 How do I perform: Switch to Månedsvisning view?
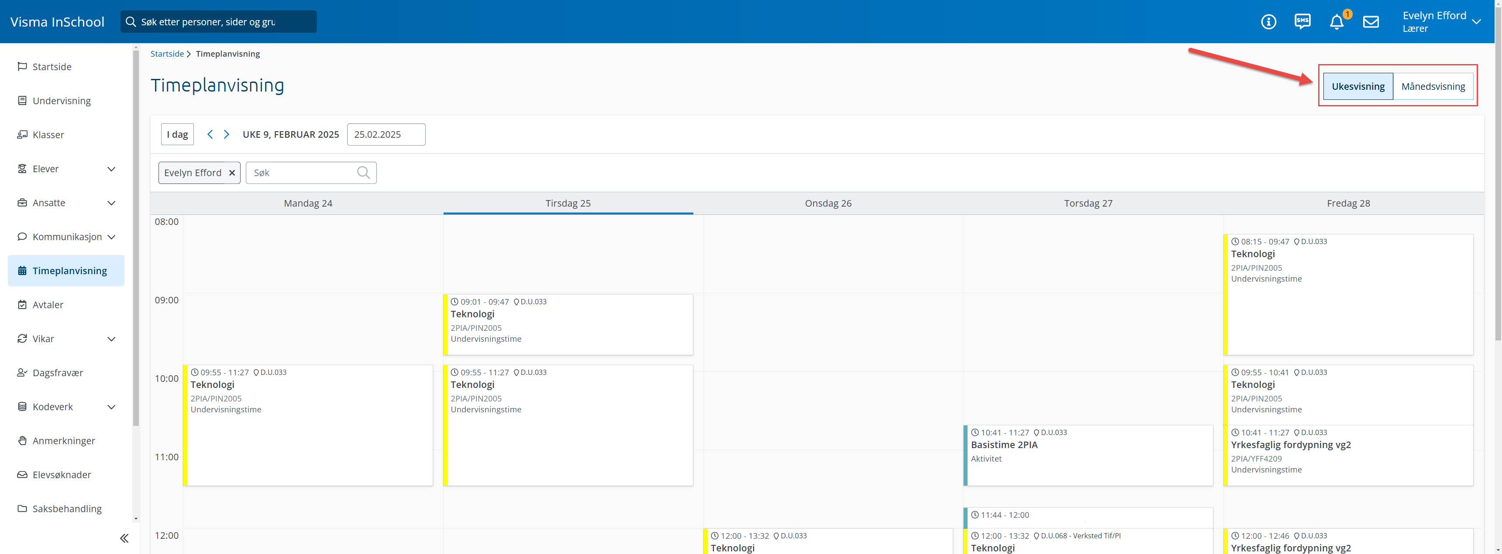tap(1433, 87)
